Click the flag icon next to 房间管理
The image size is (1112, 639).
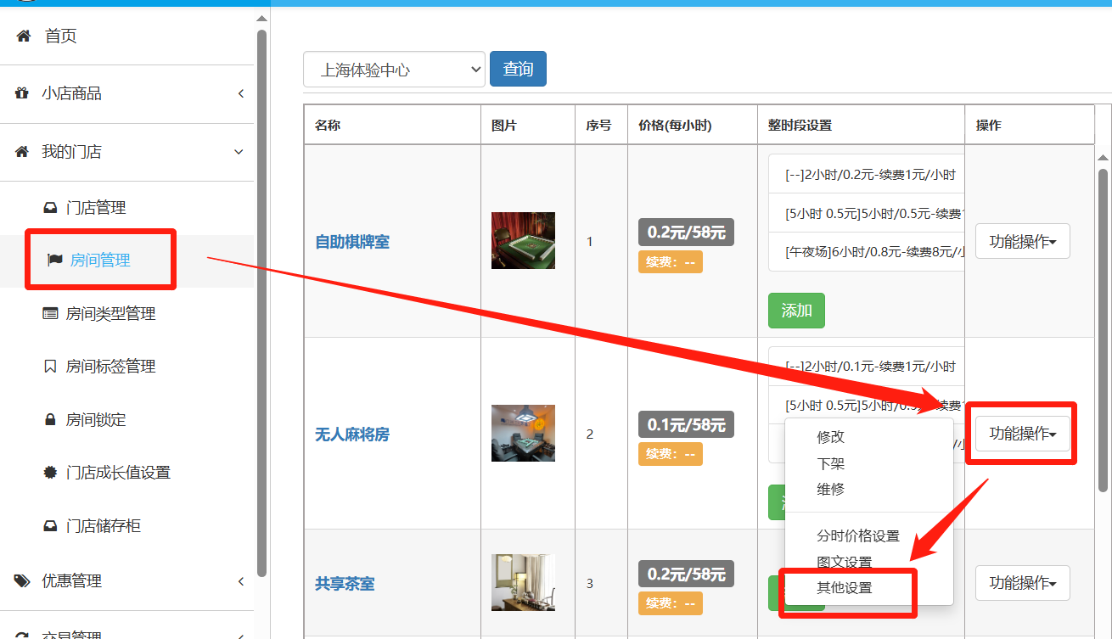coord(54,261)
